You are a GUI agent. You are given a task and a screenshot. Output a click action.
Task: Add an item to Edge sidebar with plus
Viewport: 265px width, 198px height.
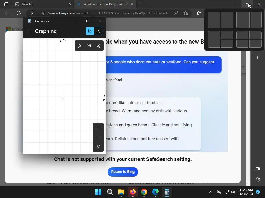point(257,57)
